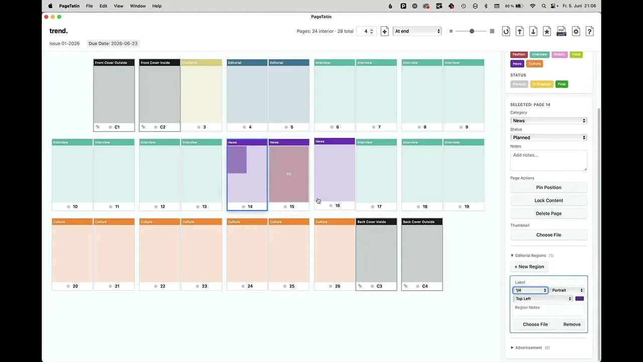Open the PageTatin application menu

click(x=69, y=6)
